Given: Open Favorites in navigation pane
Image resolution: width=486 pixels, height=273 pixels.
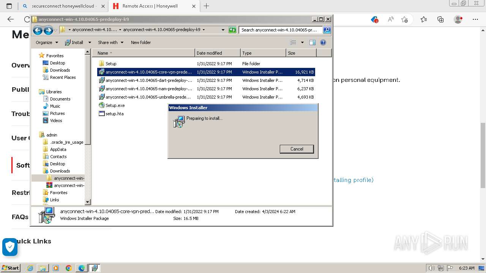Looking at the screenshot, I should [x=55, y=56].
